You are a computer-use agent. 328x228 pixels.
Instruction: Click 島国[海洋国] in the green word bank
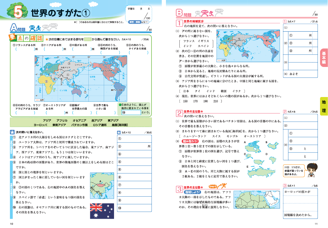pos(120,125)
